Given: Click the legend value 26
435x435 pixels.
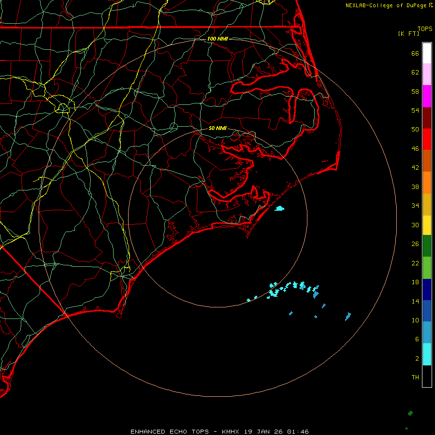Looking at the screenshot, I should (x=415, y=244).
